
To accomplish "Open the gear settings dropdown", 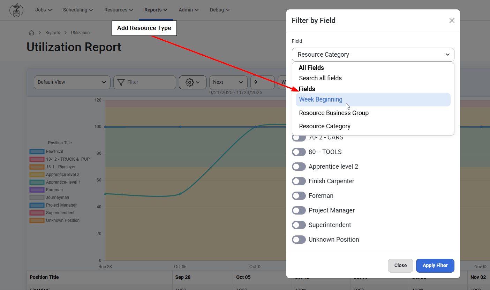I will [x=193, y=82].
